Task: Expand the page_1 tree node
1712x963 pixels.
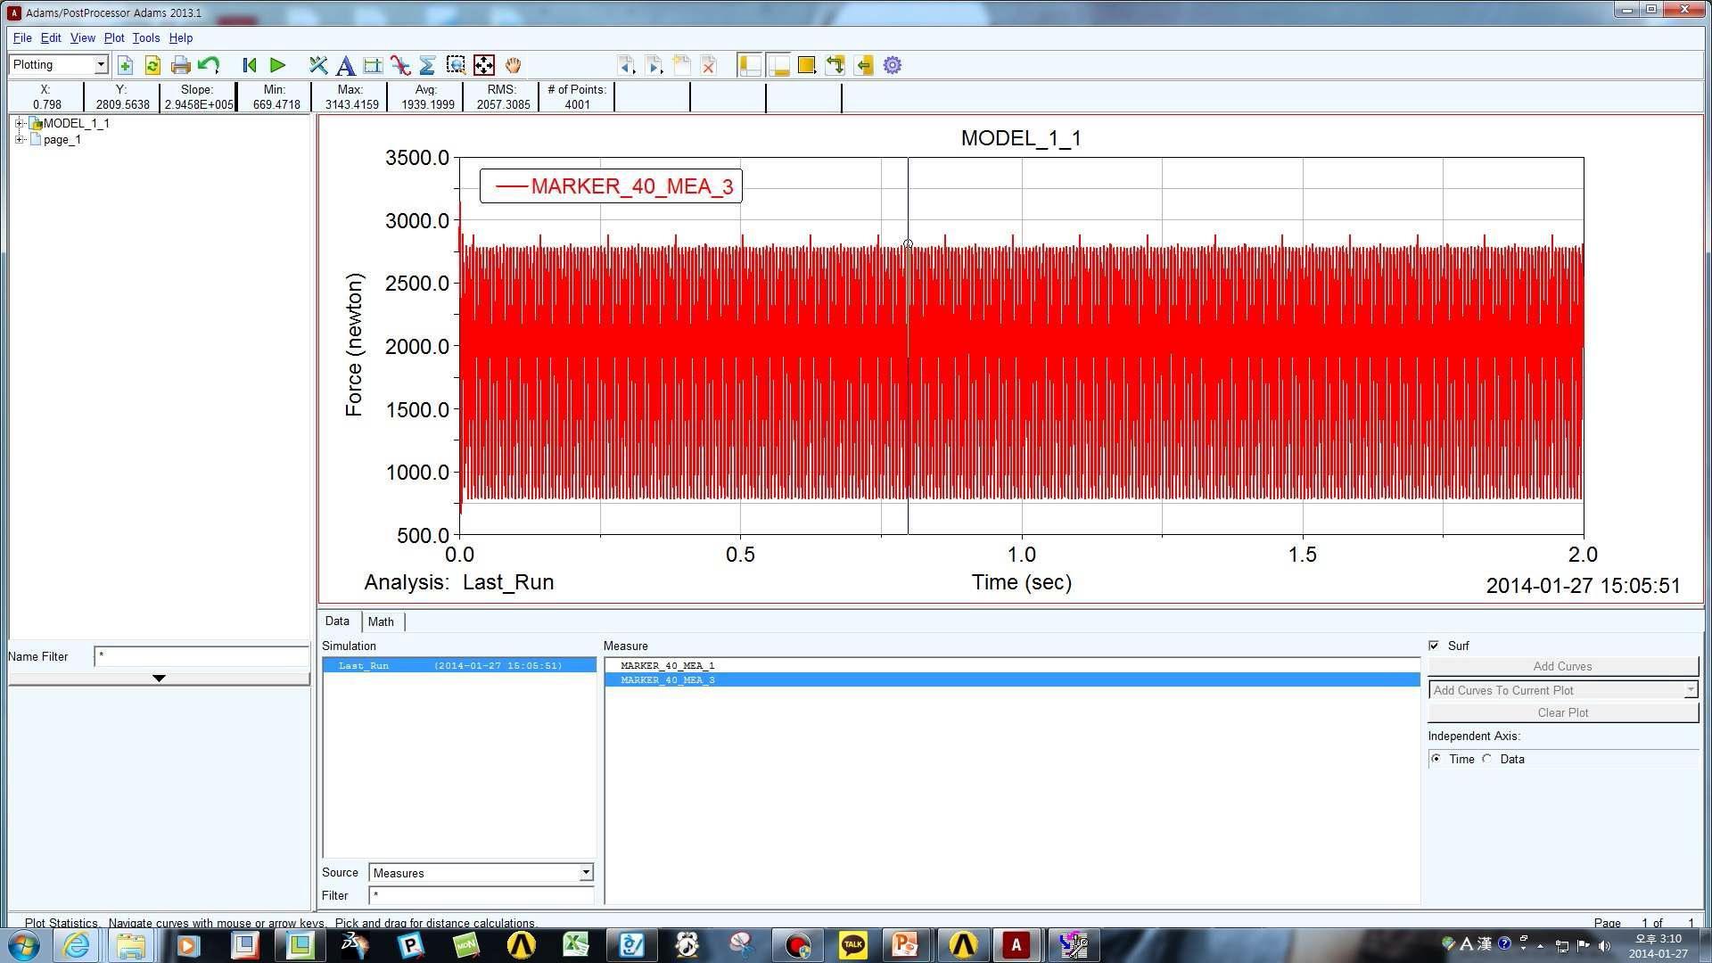Action: [x=19, y=139]
